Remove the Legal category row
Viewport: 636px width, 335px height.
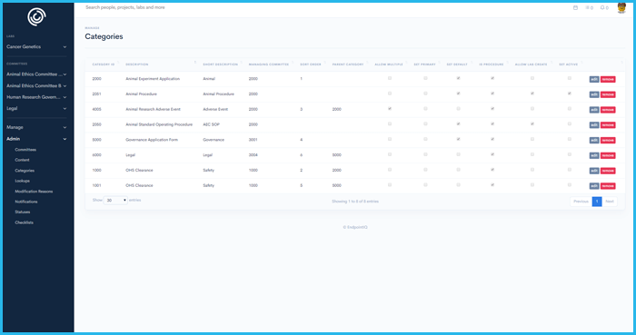608,155
